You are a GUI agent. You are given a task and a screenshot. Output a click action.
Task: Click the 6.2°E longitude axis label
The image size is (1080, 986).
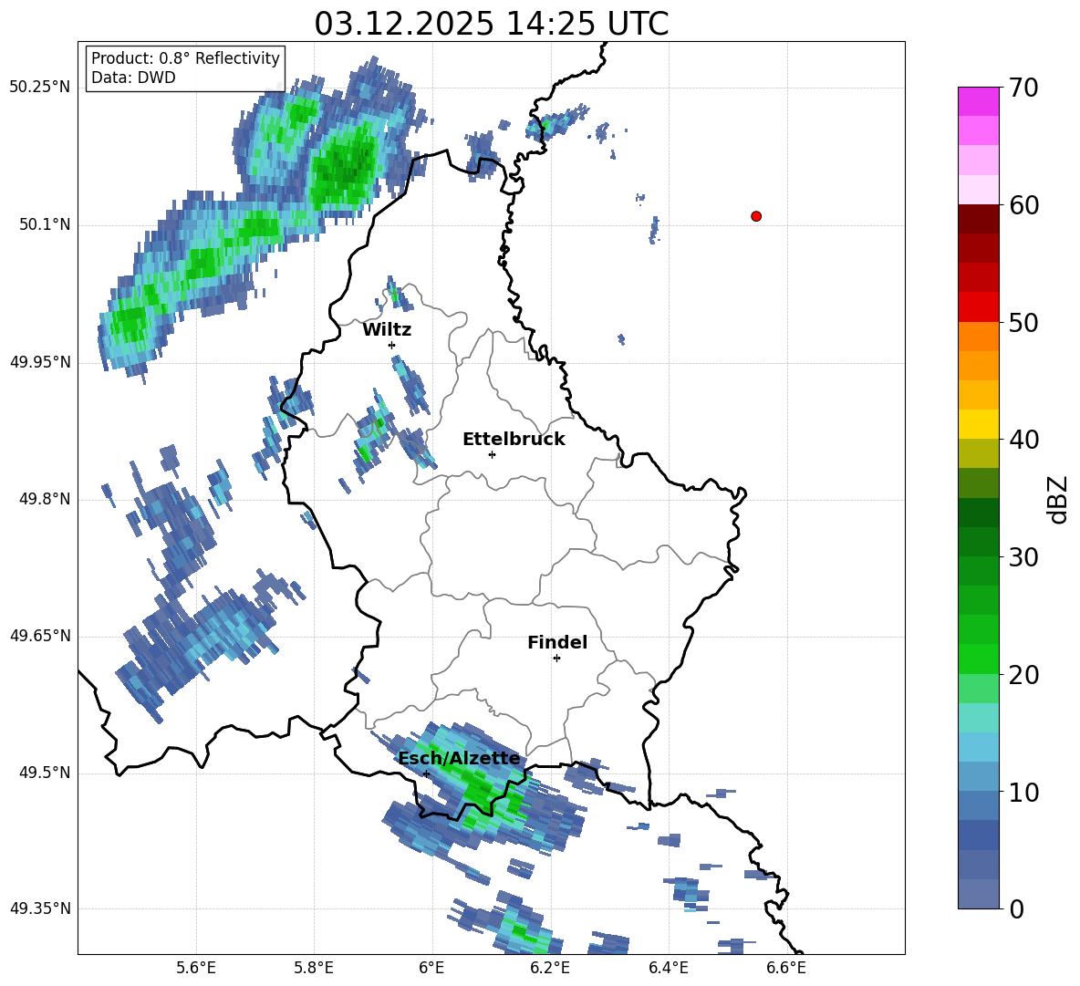tap(550, 968)
